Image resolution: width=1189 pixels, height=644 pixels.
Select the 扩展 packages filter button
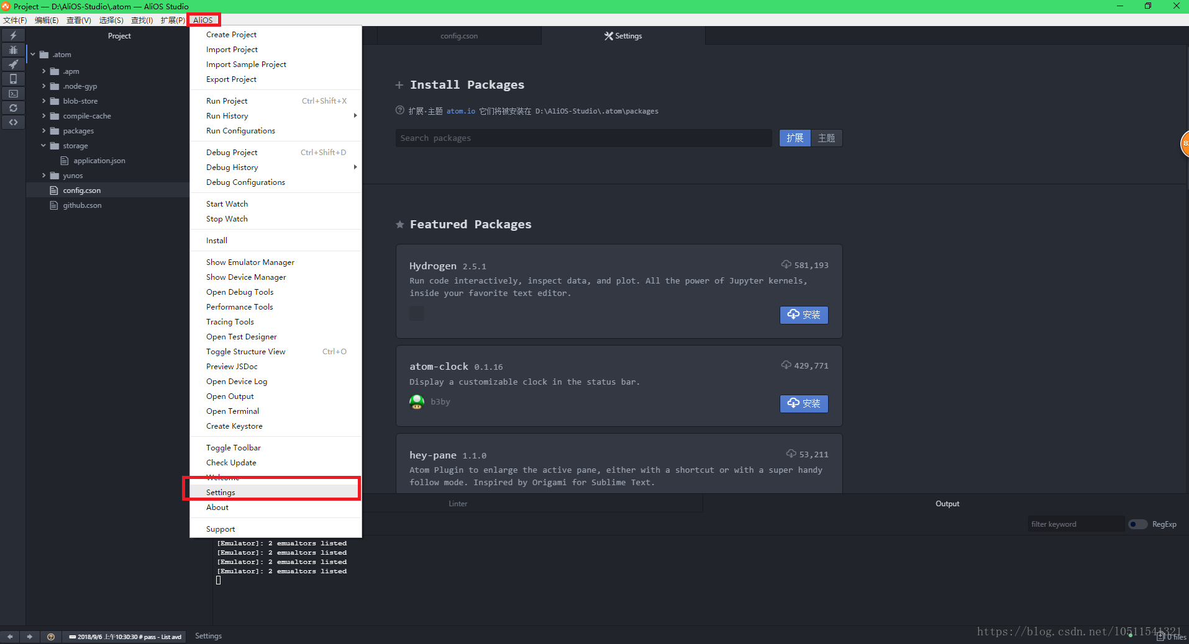click(x=795, y=138)
